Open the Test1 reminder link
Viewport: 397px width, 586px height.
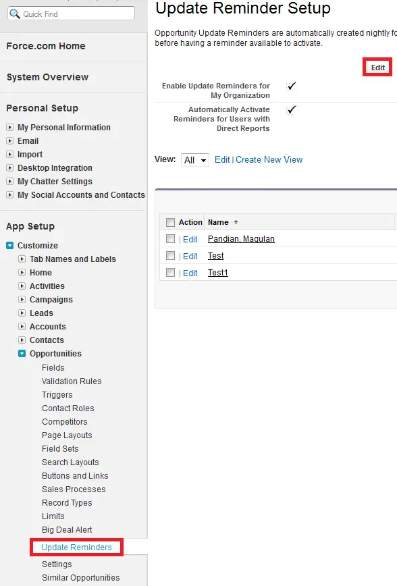click(218, 273)
